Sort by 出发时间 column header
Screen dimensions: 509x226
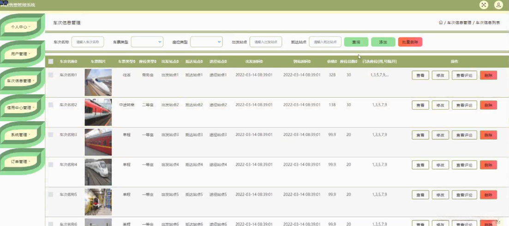pyautogui.click(x=254, y=62)
